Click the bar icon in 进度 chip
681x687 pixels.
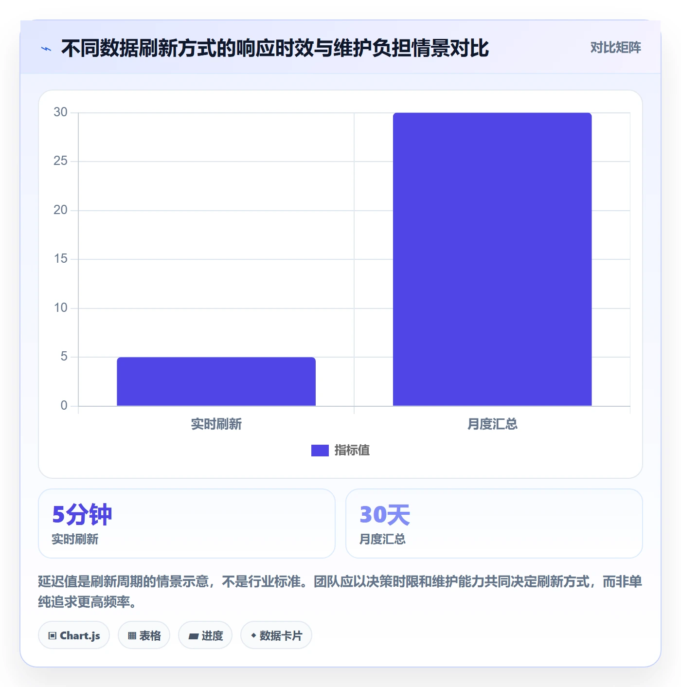point(194,636)
